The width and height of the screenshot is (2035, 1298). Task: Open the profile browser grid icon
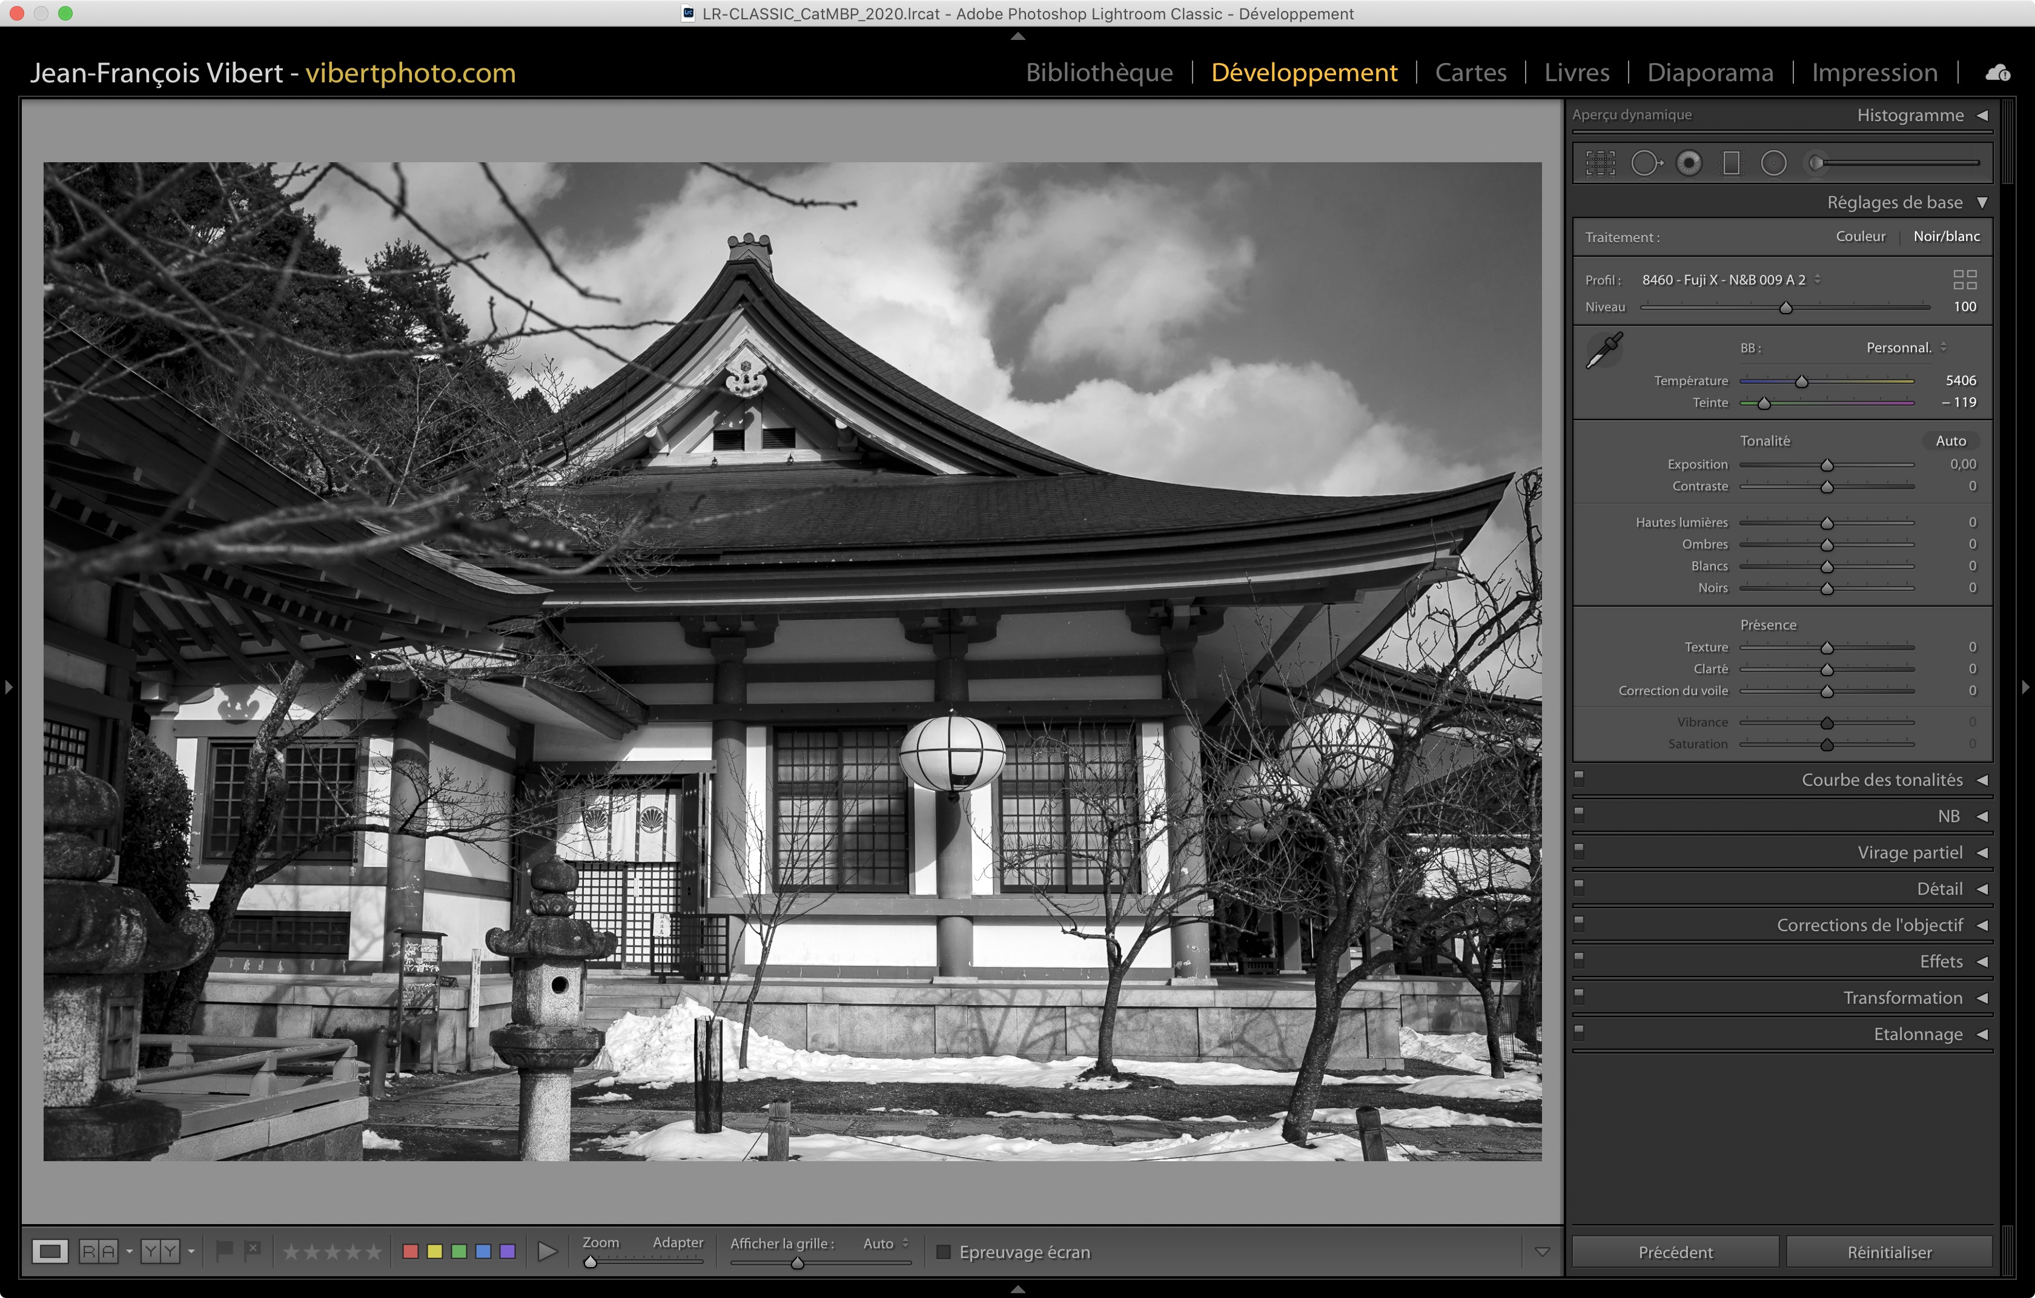1965,280
